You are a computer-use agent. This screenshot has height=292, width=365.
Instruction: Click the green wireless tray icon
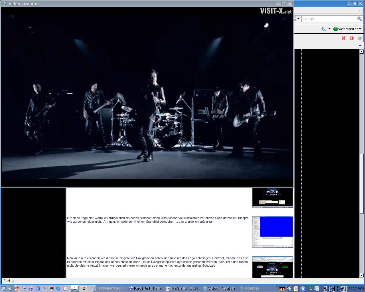310,289
